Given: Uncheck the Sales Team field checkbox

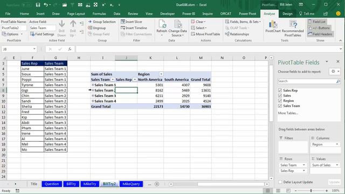Looking at the screenshot, I should tap(280, 106).
